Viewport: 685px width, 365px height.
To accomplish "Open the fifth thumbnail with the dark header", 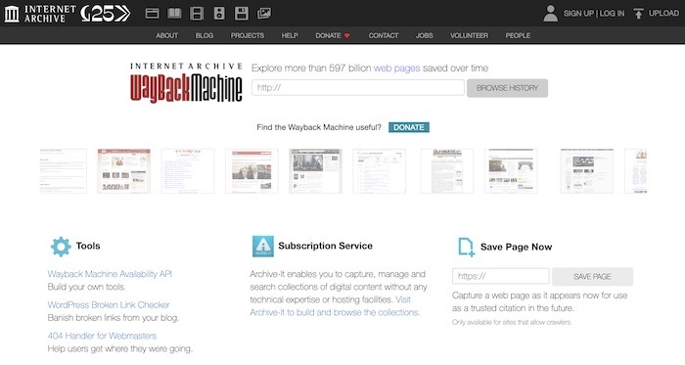I will (x=315, y=171).
